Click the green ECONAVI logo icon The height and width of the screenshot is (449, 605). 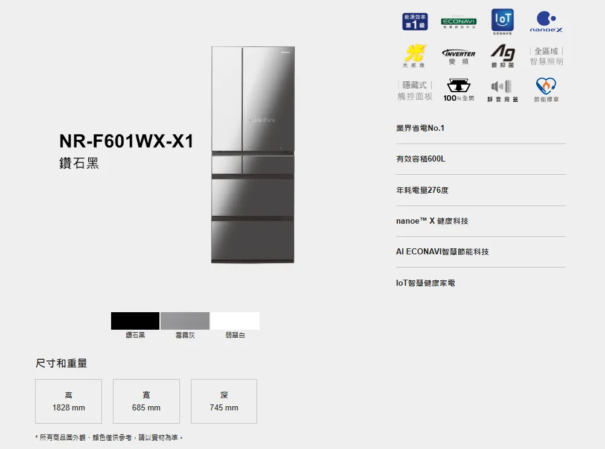click(x=458, y=22)
